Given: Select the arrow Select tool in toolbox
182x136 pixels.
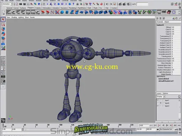Looking at the screenshot, I should (3, 19).
